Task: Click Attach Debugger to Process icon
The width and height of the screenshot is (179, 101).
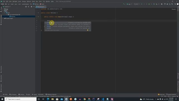Action: click(156, 4)
